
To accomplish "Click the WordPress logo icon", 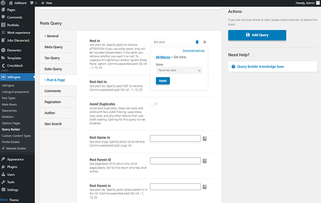I will [3, 3].
